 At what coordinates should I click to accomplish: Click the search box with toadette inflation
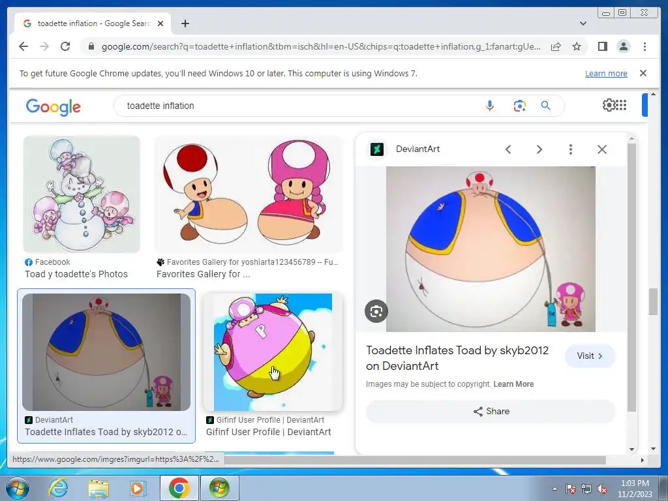point(298,106)
